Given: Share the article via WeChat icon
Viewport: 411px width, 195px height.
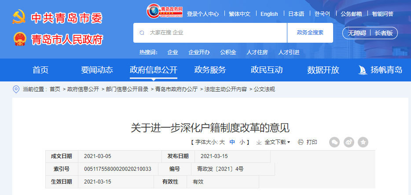Looking at the screenshot, I should click(x=334, y=142).
